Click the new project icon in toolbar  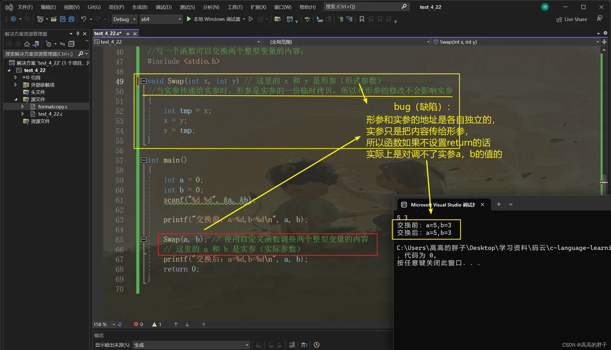pyautogui.click(x=40, y=19)
